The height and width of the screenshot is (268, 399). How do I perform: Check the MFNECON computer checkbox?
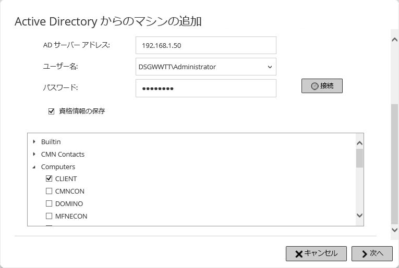pos(49,216)
